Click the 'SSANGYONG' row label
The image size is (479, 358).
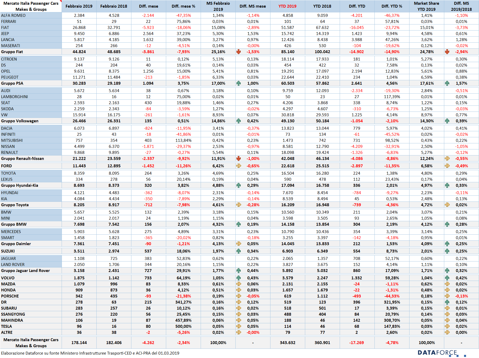[31, 314]
